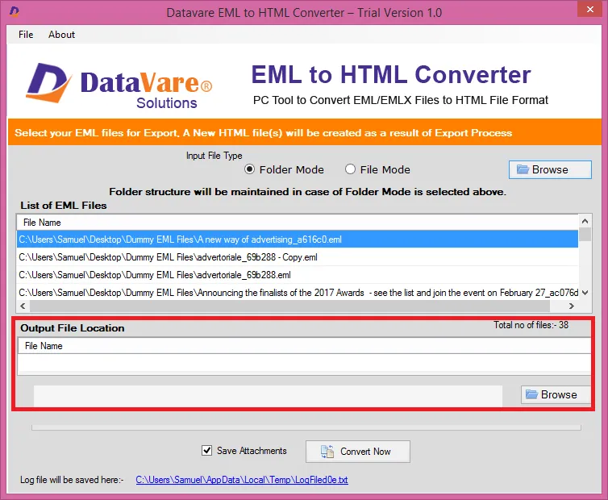
Task: Click the 'Total no of files:- 38' label
Action: (531, 325)
